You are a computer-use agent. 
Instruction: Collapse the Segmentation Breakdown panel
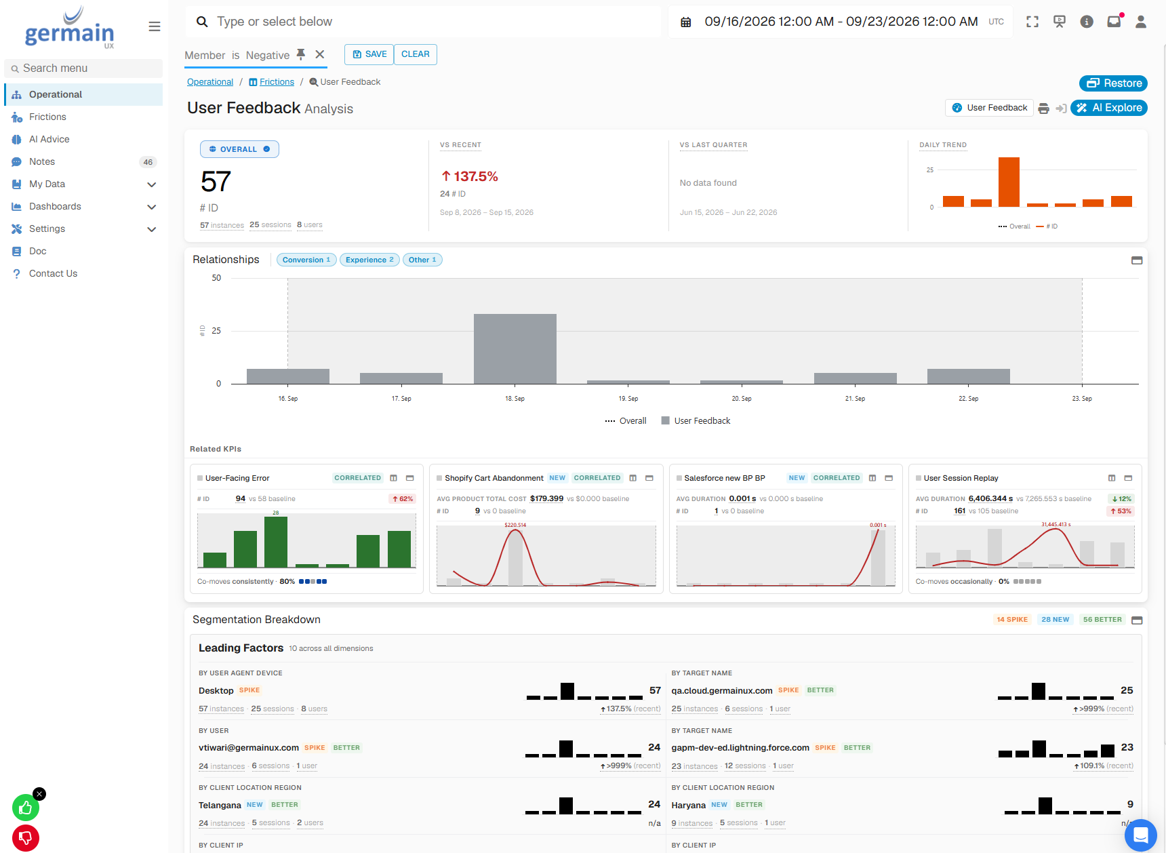[1137, 620]
